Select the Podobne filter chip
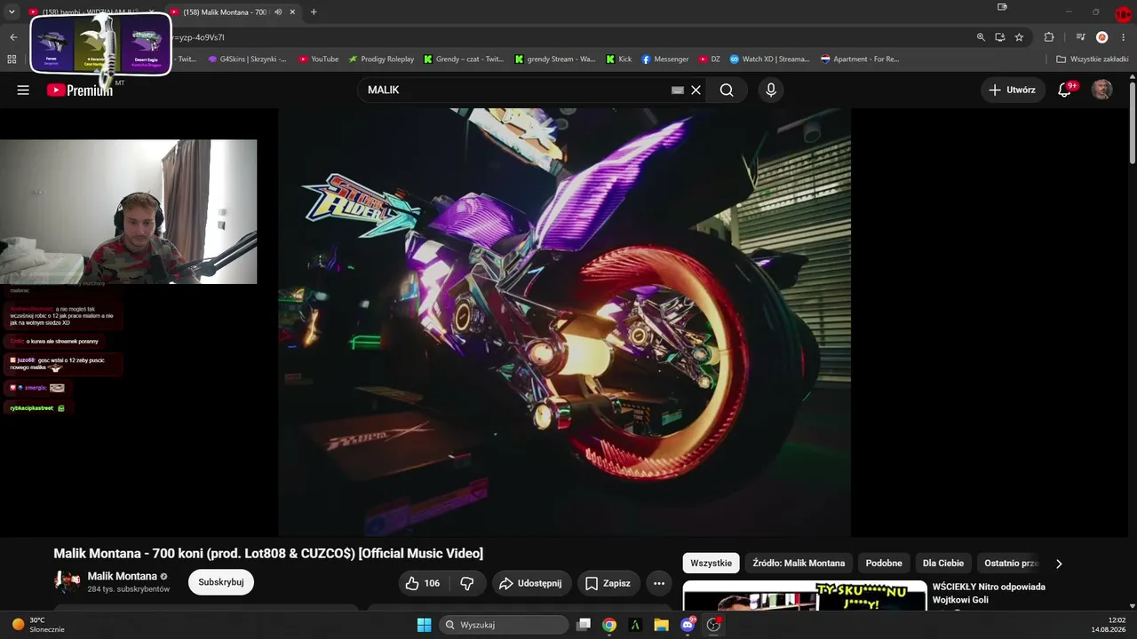Viewport: 1137px width, 639px height. (x=884, y=563)
